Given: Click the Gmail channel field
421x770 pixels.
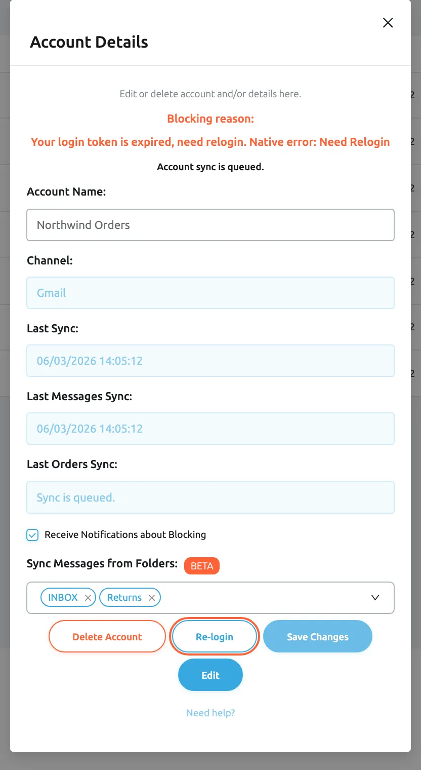Looking at the screenshot, I should click(210, 293).
